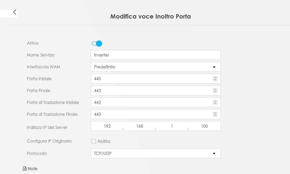Increase Porta di Traslazione Finale value

click(215, 113)
